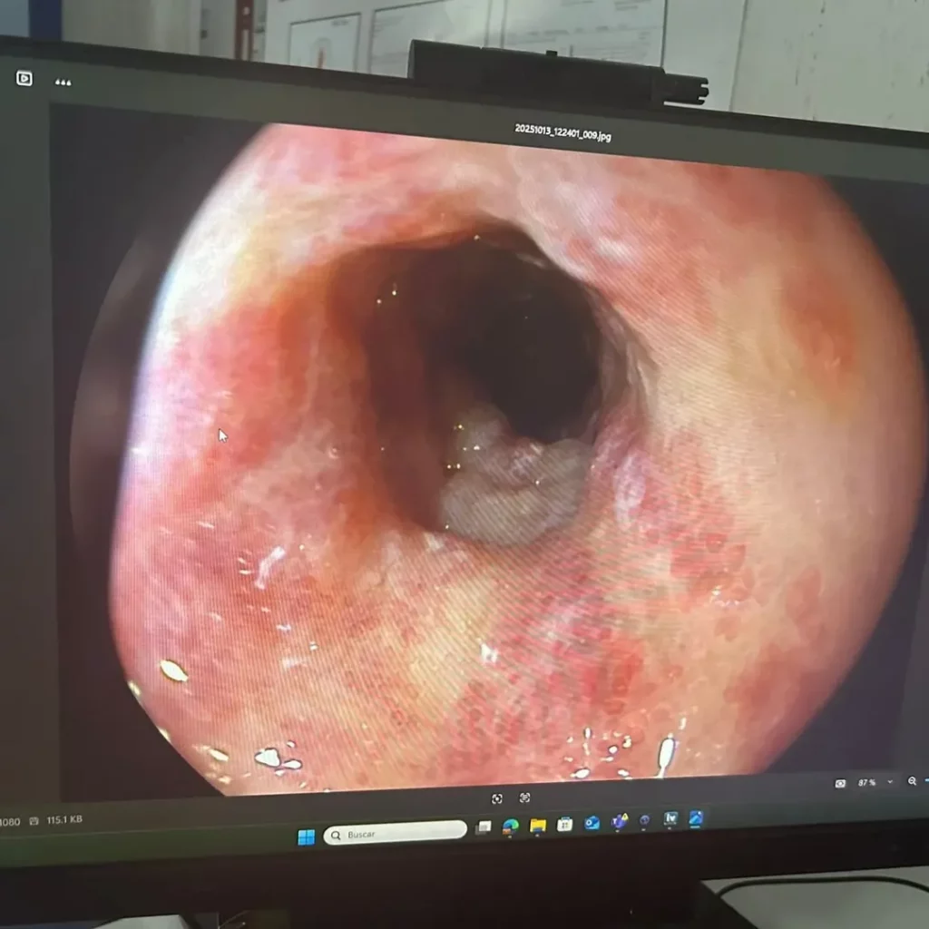Expand the 87% zoom level dropdown
This screenshot has width=929, height=929.
tap(889, 782)
